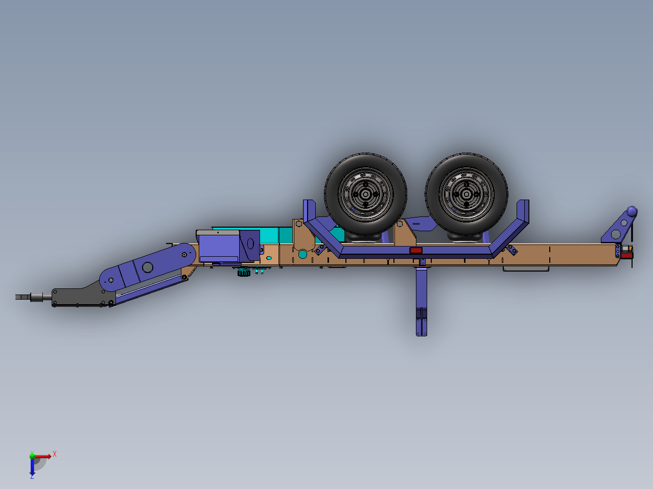Click the Z label of the coordinate triad
Viewport: 653px width, 489px height.
32,476
